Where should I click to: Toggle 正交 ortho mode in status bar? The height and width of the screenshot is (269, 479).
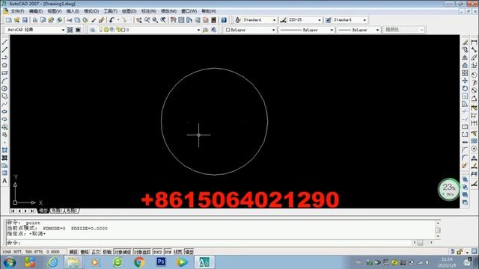pyautogui.click(x=96, y=252)
